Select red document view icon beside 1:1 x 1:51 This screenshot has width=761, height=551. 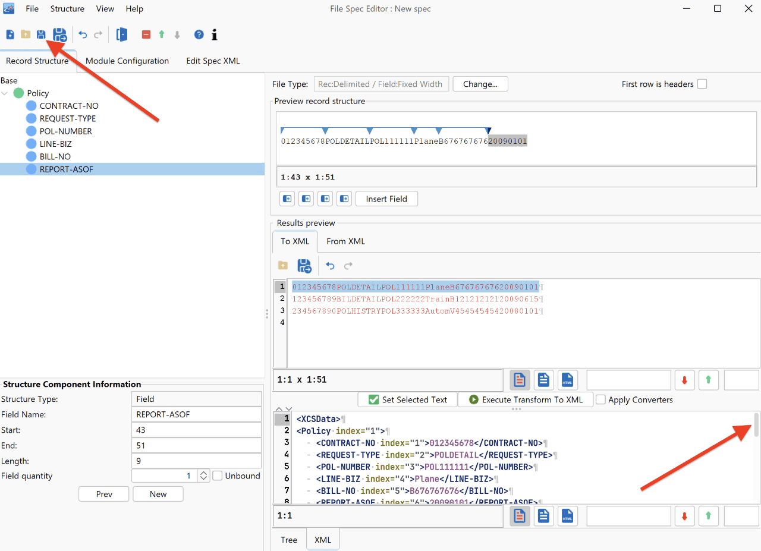pyautogui.click(x=520, y=380)
